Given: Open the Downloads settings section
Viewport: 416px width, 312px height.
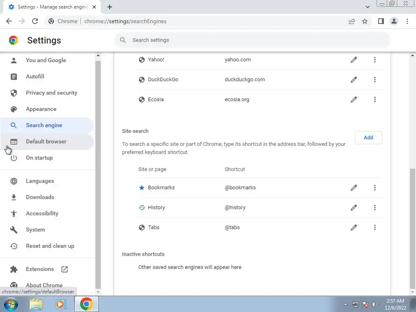Looking at the screenshot, I should pos(47,197).
